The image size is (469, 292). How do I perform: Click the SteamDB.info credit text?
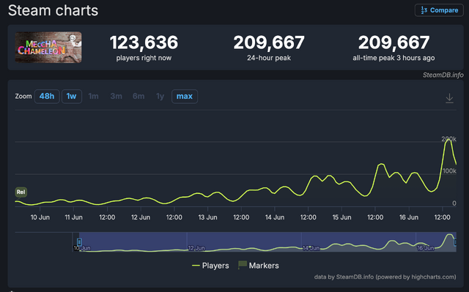pos(443,75)
